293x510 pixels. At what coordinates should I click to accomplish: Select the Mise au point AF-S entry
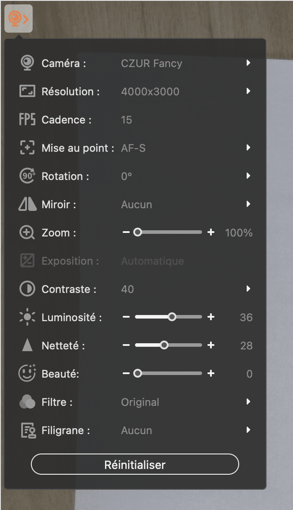pyautogui.click(x=133, y=148)
